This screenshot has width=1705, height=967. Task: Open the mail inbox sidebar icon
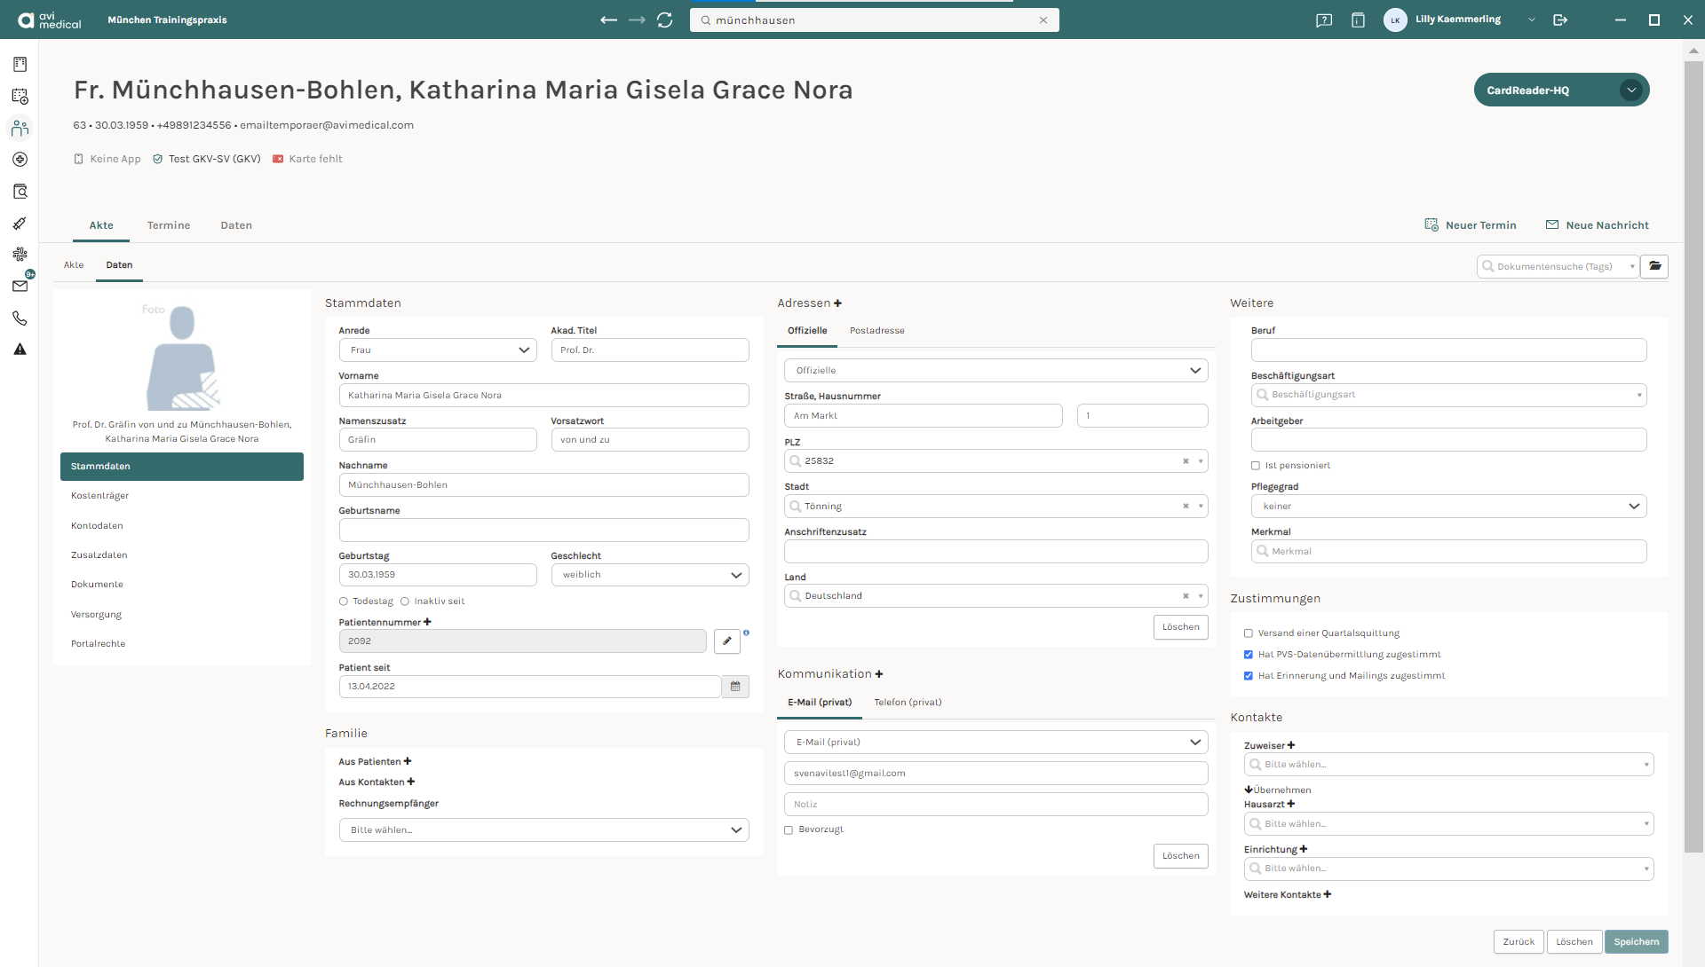[x=20, y=286]
